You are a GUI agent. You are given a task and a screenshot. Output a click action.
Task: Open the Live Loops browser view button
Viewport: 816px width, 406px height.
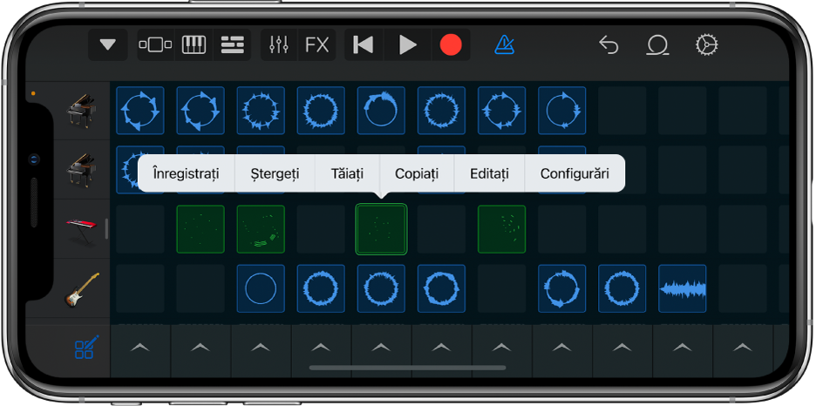156,45
